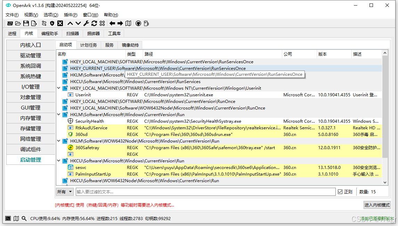The width and height of the screenshot is (398, 226).
Task: Click the shield with lightning bolt icon
Action: click(x=52, y=23)
